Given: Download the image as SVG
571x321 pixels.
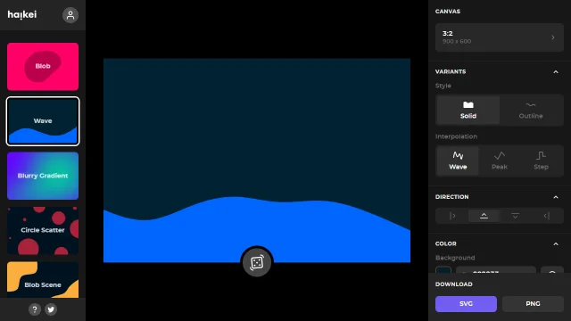Looking at the screenshot, I should click(x=466, y=304).
